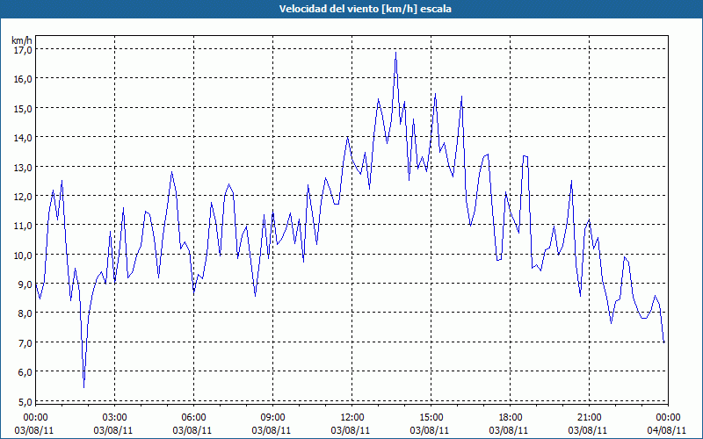This screenshot has height=439, width=703.
Task: Click the 00:00 label above 04/08/11
Action: pyautogui.click(x=668, y=417)
